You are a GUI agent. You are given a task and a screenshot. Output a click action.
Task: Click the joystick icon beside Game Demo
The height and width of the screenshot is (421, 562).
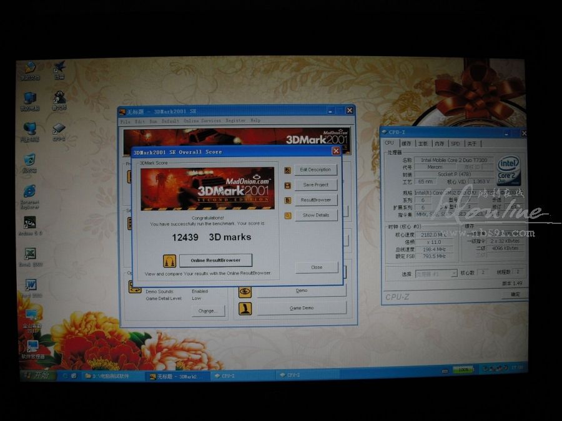click(245, 308)
